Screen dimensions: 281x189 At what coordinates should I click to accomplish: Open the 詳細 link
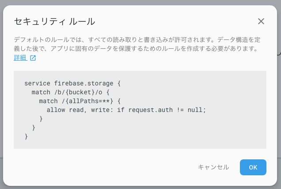20,58
